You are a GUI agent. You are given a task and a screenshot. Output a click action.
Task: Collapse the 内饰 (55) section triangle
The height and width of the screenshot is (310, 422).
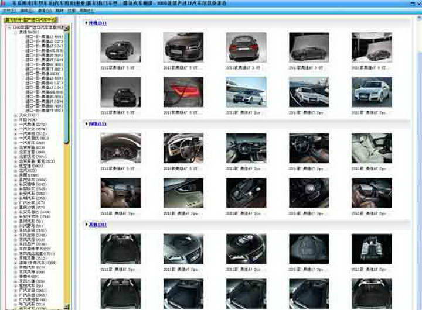point(86,124)
